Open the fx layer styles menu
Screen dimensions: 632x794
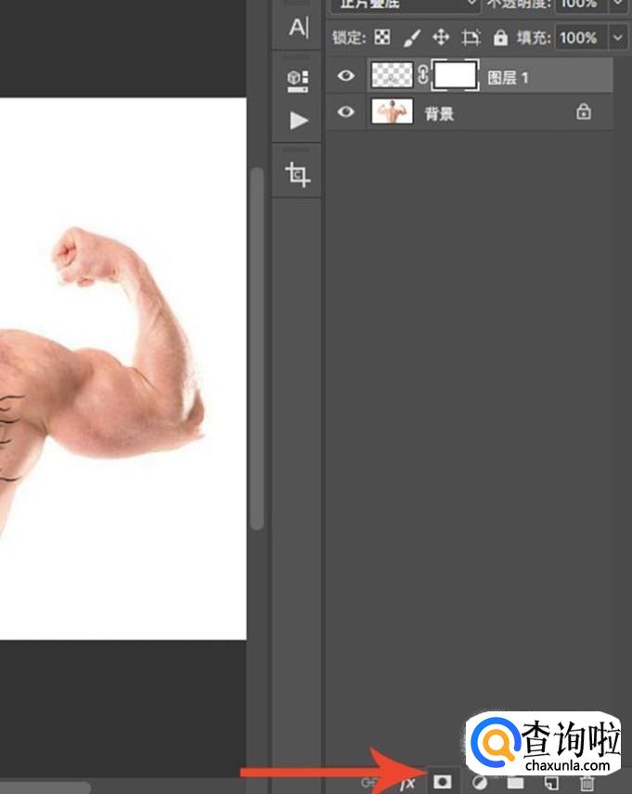(x=406, y=784)
